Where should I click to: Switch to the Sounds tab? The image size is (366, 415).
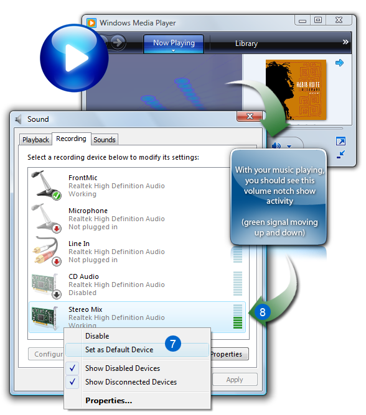click(104, 140)
